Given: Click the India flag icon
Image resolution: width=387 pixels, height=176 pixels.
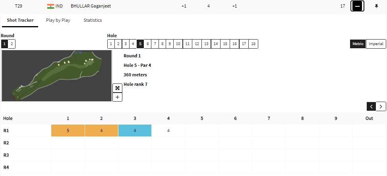Looking at the screenshot, I should coord(50,6).
